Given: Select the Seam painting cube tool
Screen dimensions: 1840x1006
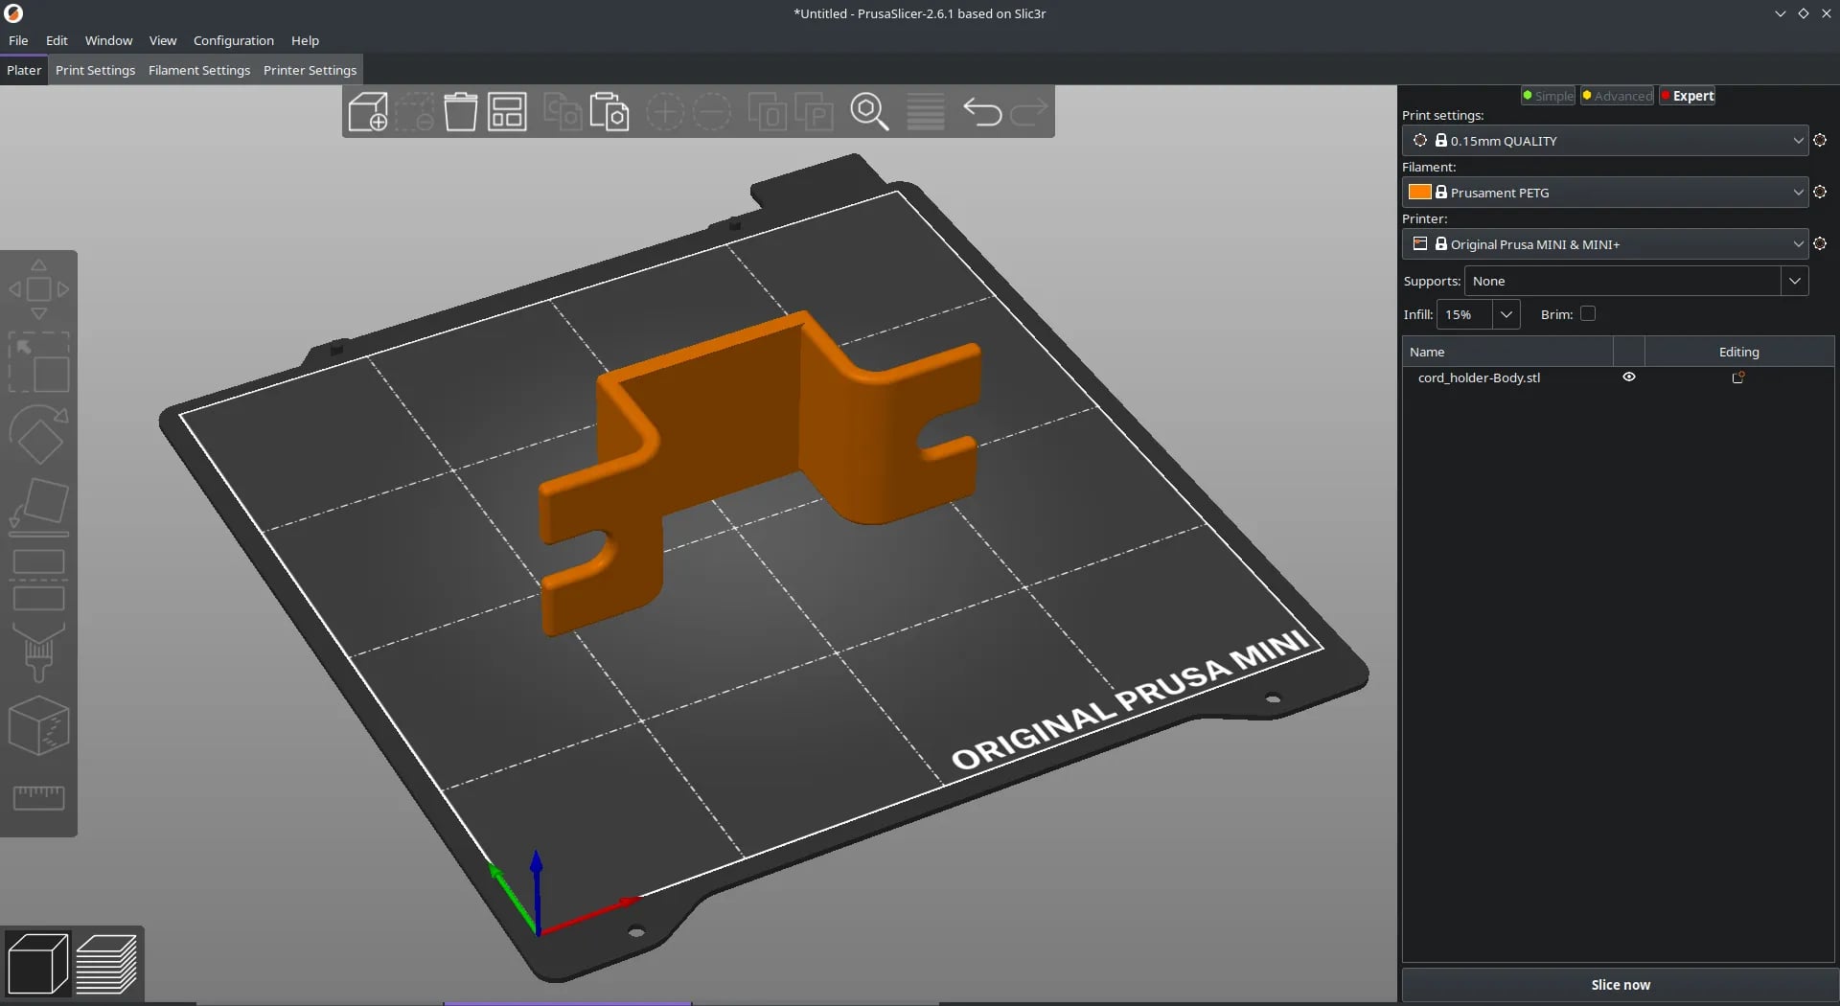Looking at the screenshot, I should (x=38, y=725).
